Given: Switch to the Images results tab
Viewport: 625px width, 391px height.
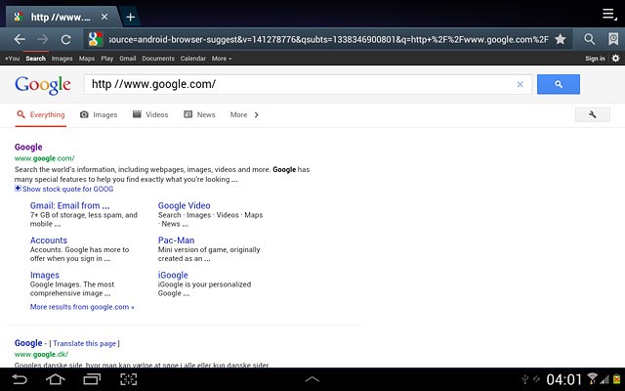Looking at the screenshot, I should (99, 115).
